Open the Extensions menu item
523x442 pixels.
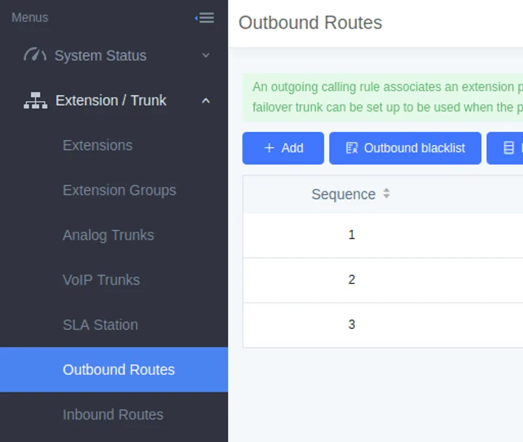(97, 146)
